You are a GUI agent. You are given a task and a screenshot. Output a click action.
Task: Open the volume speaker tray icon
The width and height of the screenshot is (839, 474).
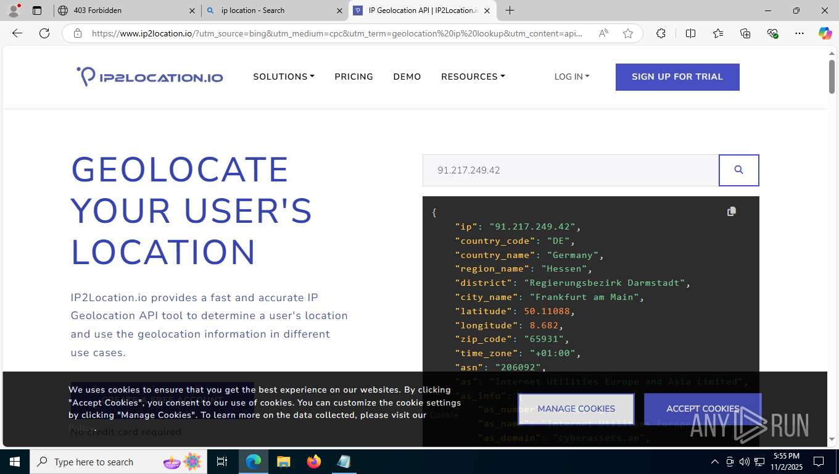coord(744,462)
